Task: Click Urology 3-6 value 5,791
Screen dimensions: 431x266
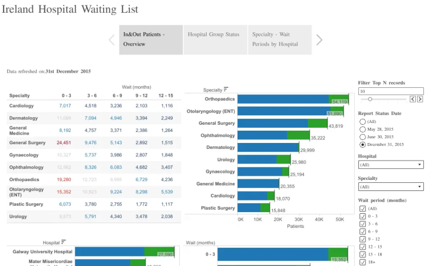Action: 90,216
